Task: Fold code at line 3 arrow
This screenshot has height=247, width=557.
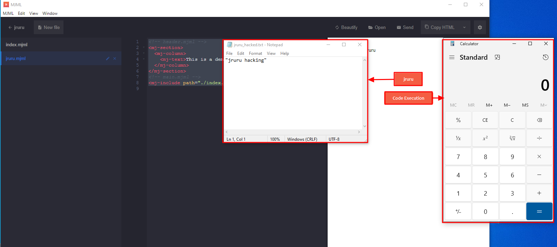Action: pos(144,53)
